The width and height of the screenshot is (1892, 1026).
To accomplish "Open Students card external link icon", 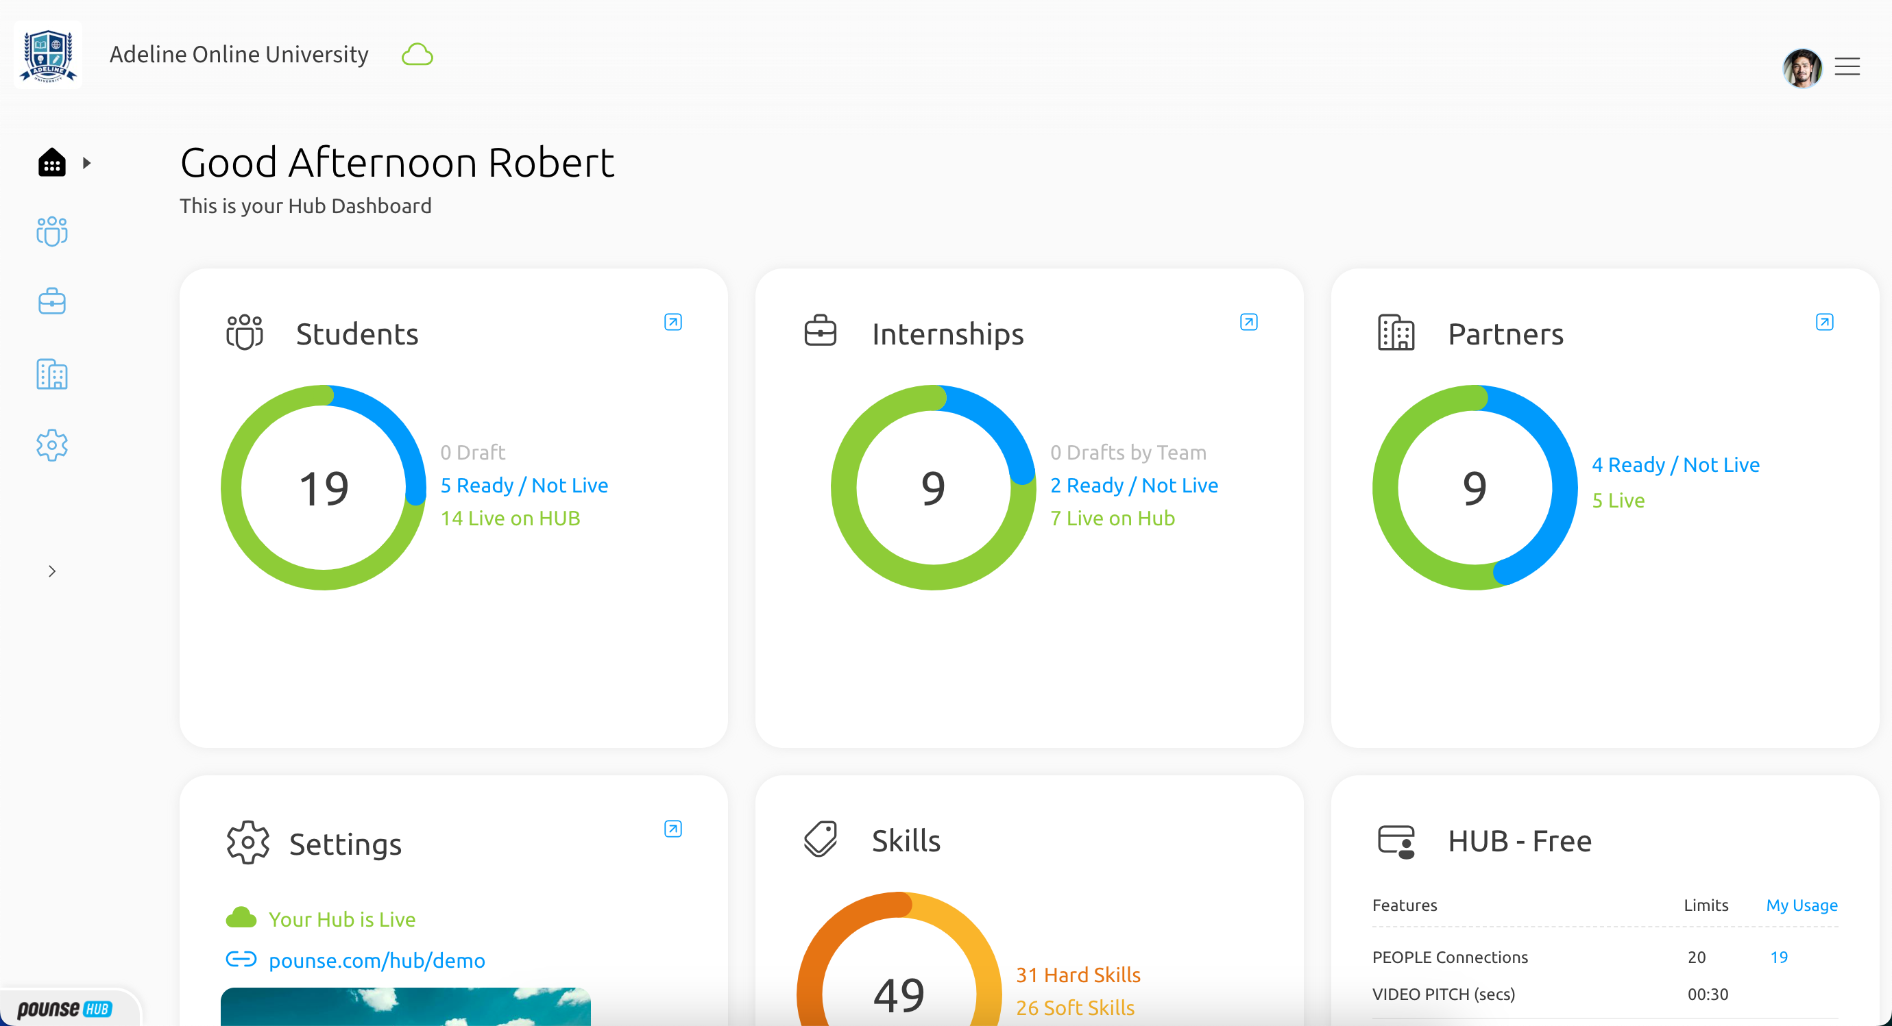I will pyautogui.click(x=672, y=322).
